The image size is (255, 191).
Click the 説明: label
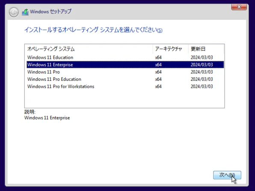point(30,112)
